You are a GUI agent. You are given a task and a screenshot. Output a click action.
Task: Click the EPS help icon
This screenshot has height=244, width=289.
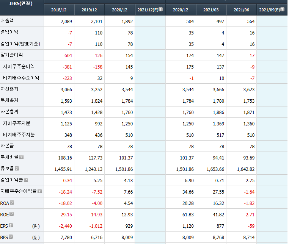pos(11,225)
